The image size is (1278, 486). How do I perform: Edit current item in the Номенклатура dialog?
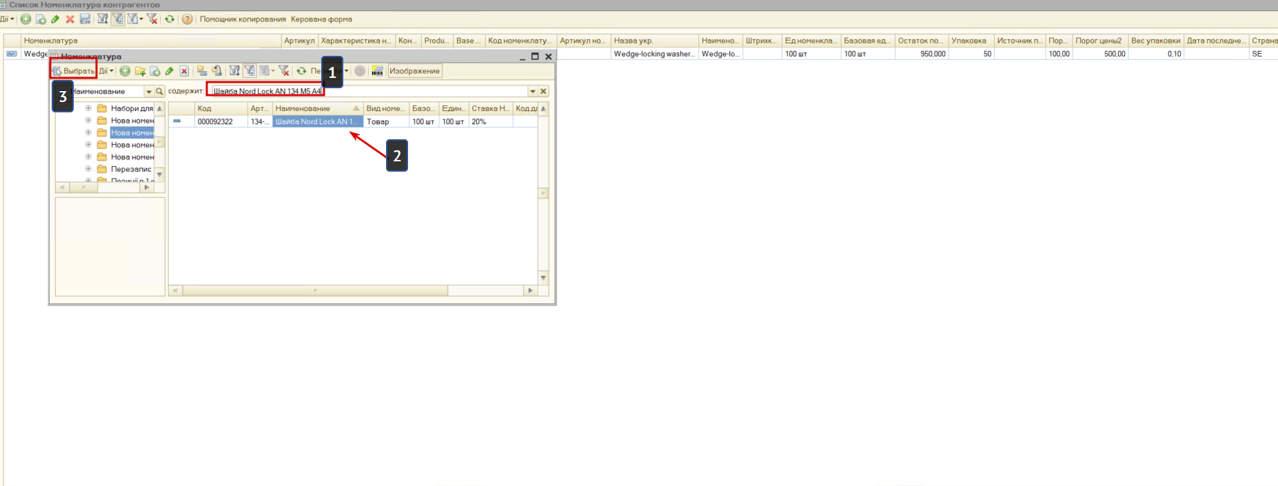click(x=169, y=71)
